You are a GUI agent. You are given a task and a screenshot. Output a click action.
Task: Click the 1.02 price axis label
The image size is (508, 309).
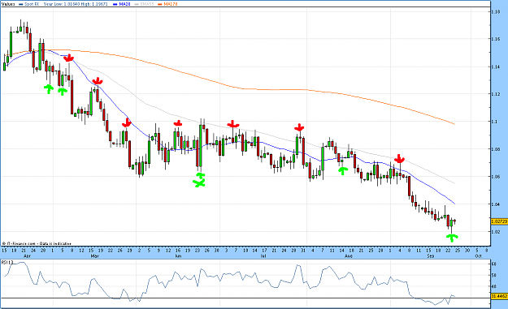pyautogui.click(x=496, y=232)
